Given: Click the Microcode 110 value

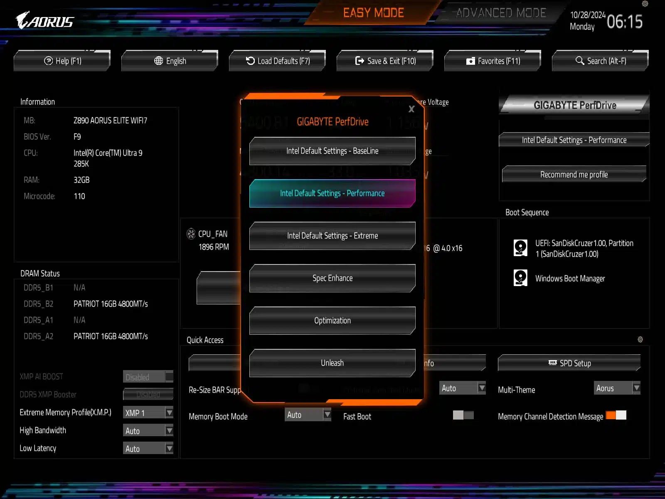Looking at the screenshot, I should pos(79,196).
